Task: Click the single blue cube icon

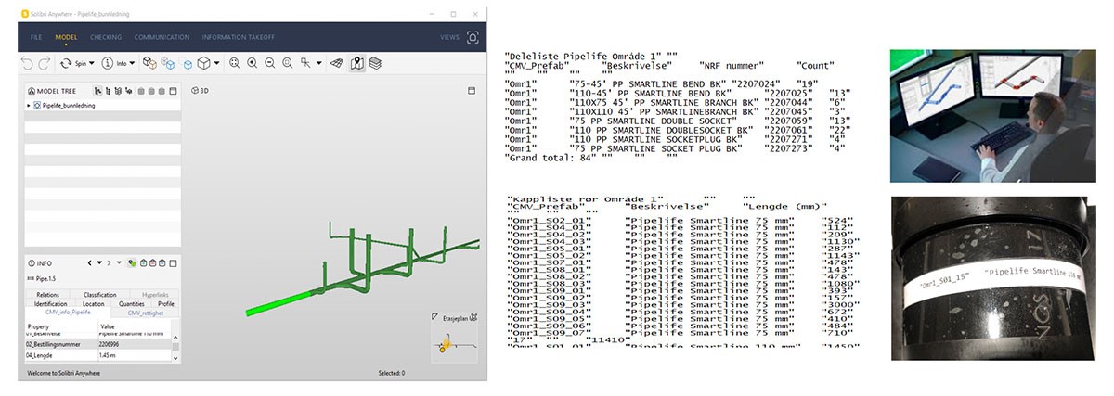Action: tap(187, 64)
